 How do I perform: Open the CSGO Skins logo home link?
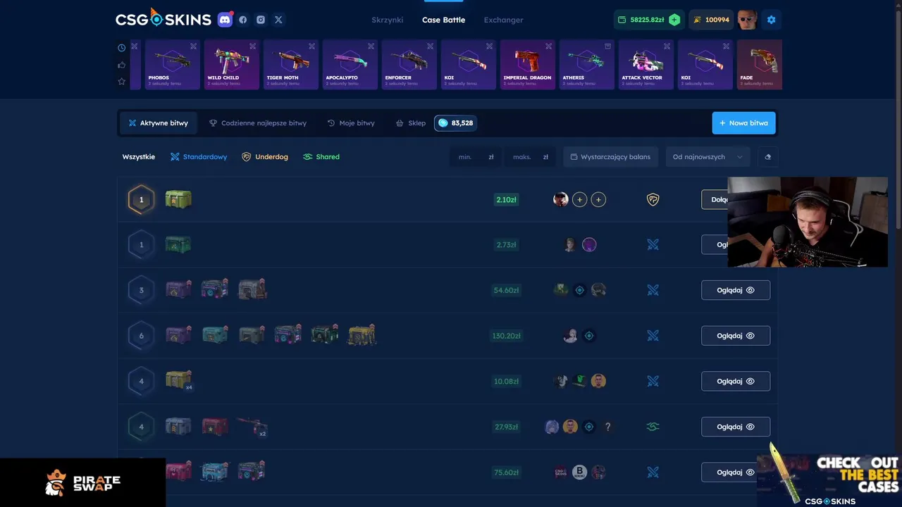point(163,19)
